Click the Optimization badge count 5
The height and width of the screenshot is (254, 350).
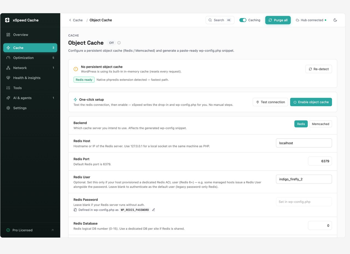point(53,58)
